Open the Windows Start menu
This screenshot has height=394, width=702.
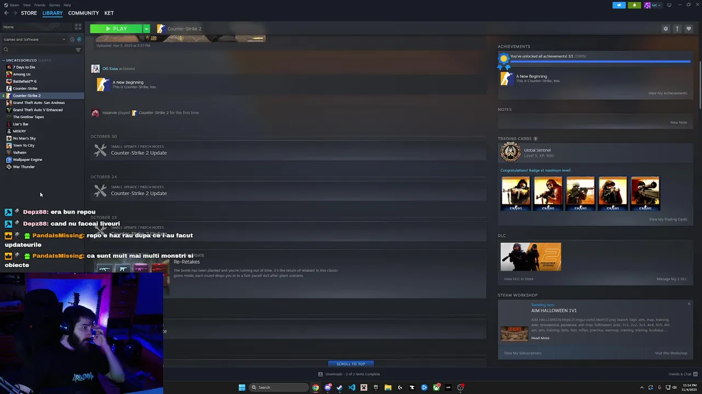(242, 387)
